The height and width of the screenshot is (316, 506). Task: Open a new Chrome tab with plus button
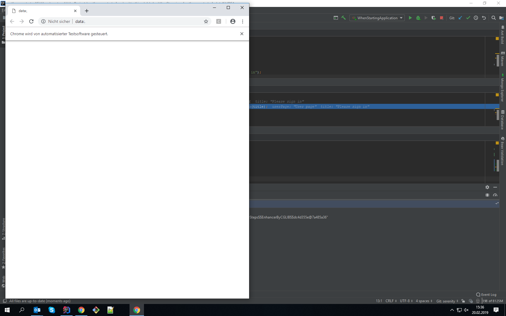coord(87,11)
